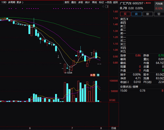Open the 日线 period selector at bottom

pyautogui.click(x=114, y=128)
